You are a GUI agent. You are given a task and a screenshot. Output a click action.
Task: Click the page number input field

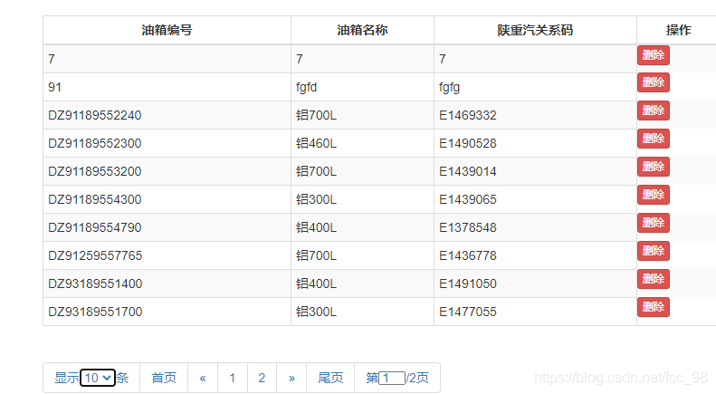[392, 378]
